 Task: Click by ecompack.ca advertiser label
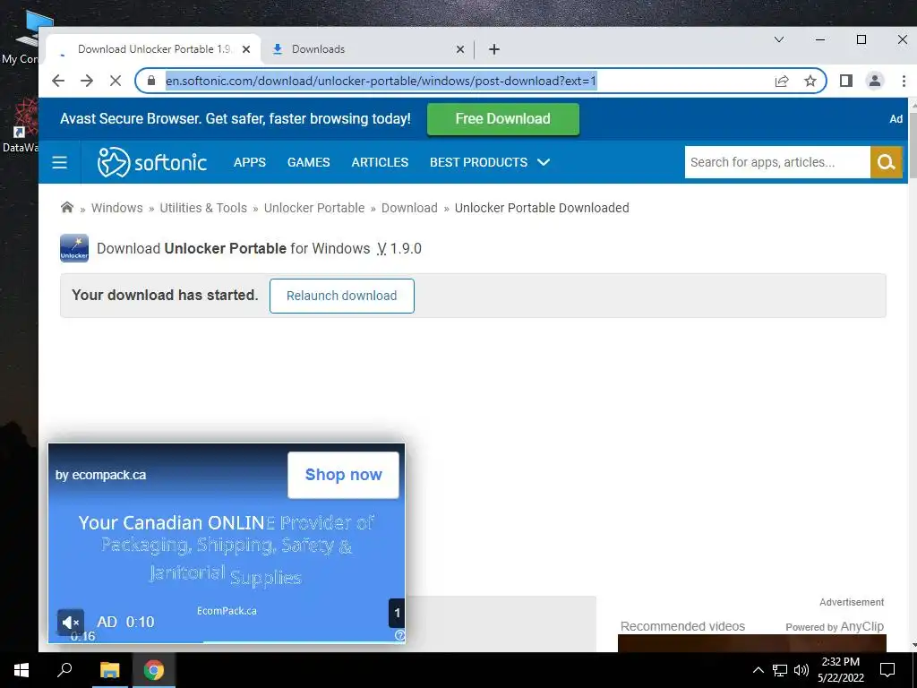(x=100, y=475)
